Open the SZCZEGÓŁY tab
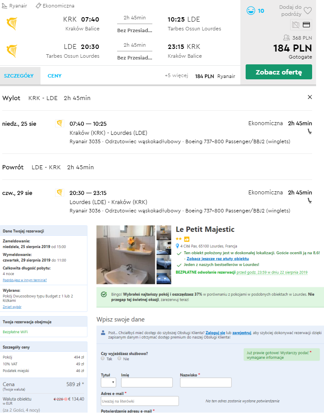 20,76
